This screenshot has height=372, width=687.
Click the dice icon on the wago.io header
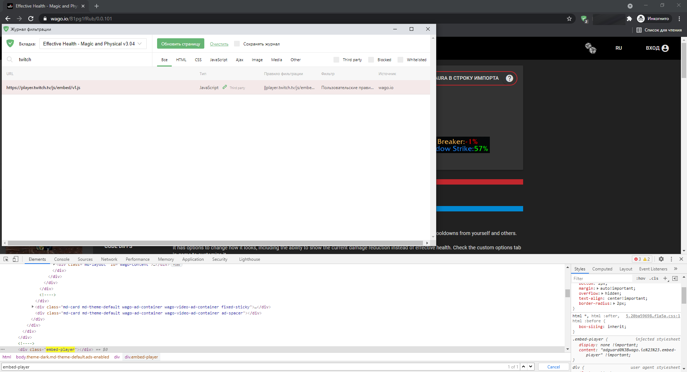(x=590, y=48)
